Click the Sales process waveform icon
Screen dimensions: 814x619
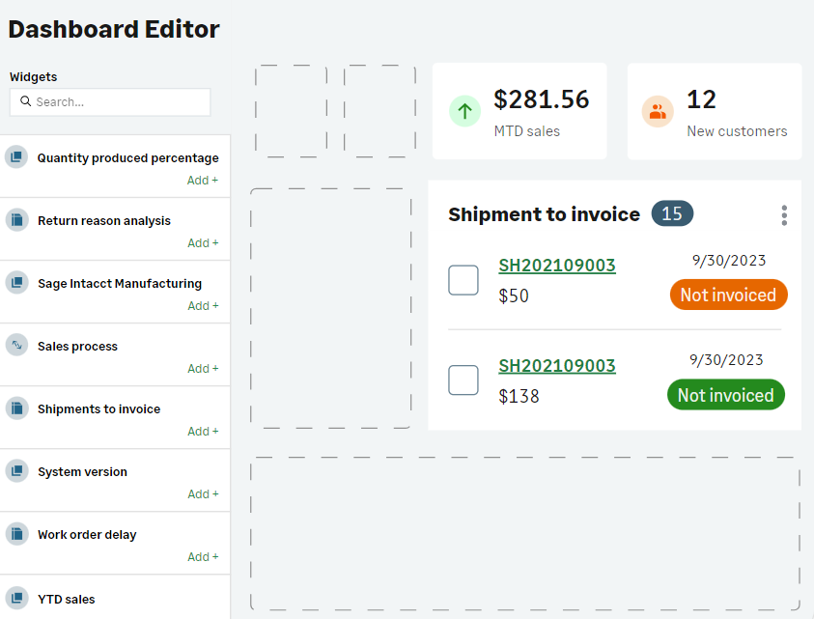[x=16, y=345]
